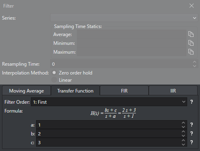Image resolution: width=200 pixels, height=151 pixels.
Task: Select the Transfer Function tab
Action: [75, 91]
